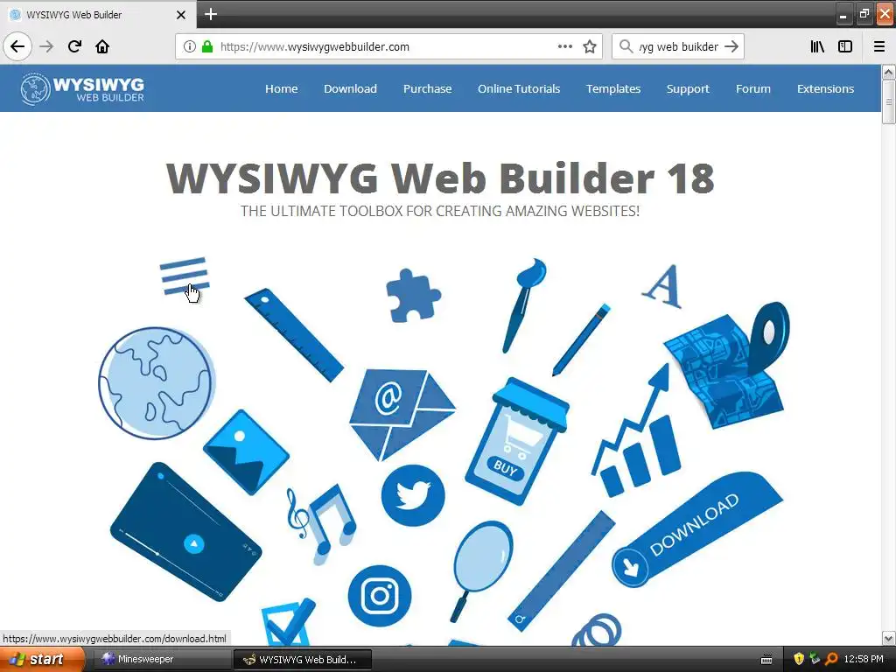The image size is (896, 672).
Task: Click the taskbar keyboard icon
Action: (766, 660)
